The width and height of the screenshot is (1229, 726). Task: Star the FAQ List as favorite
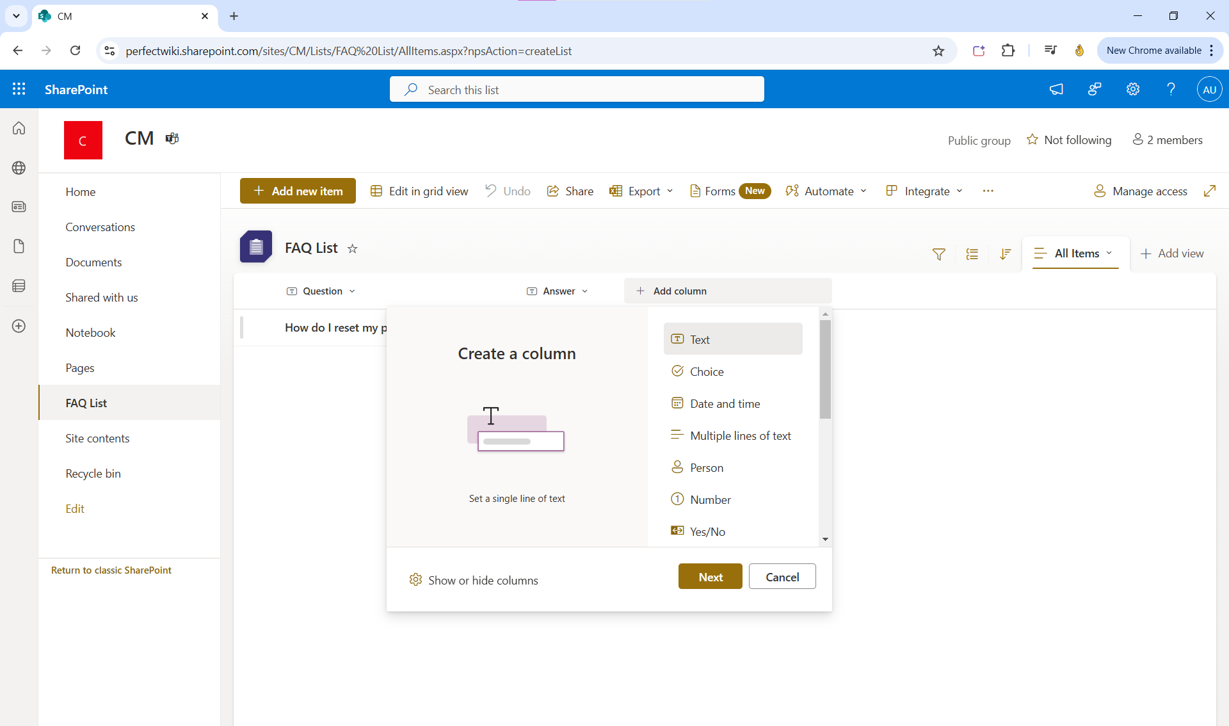[x=352, y=249]
